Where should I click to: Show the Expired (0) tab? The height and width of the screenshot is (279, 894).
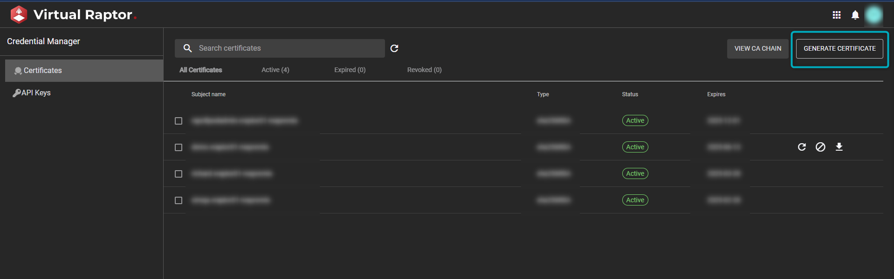click(350, 70)
